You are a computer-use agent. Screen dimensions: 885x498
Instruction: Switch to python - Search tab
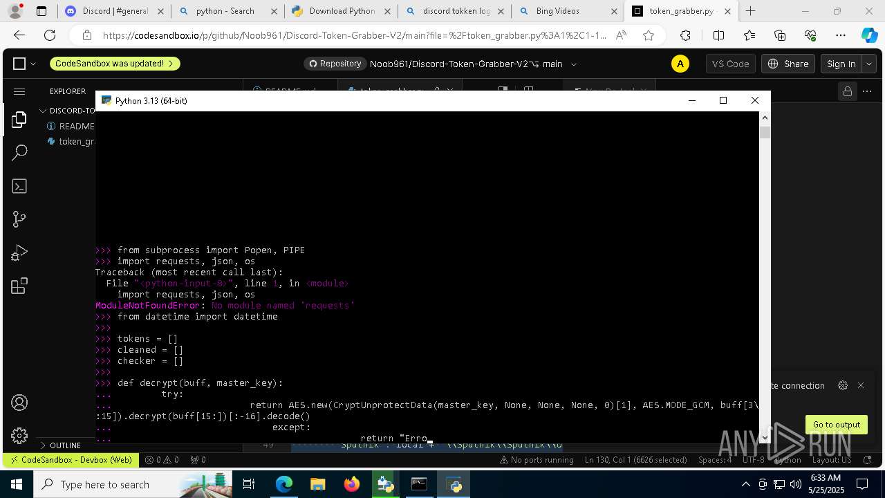pyautogui.click(x=227, y=11)
